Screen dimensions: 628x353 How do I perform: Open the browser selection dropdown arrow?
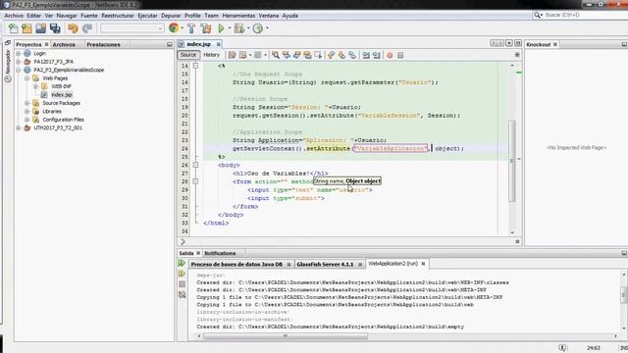click(x=182, y=28)
